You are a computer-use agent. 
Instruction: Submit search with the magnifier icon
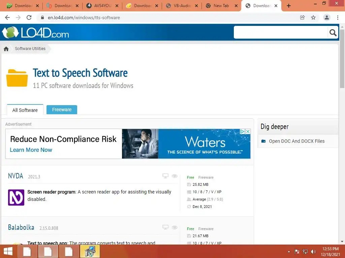[x=333, y=33]
